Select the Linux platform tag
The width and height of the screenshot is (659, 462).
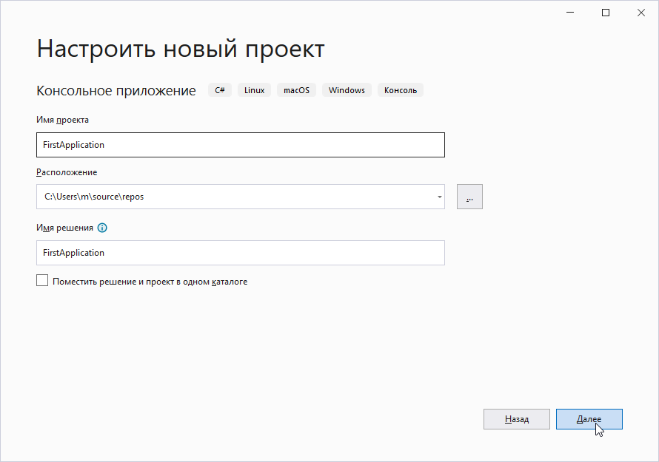pyautogui.click(x=254, y=90)
